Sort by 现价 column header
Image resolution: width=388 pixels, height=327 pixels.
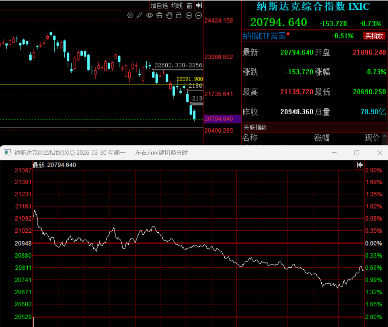(x=372, y=138)
